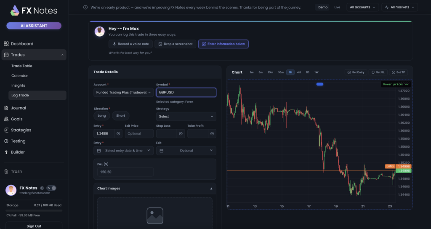Toggle the dark mode switch
Screen dimensions: 431x229
pyautogui.click(x=51, y=188)
